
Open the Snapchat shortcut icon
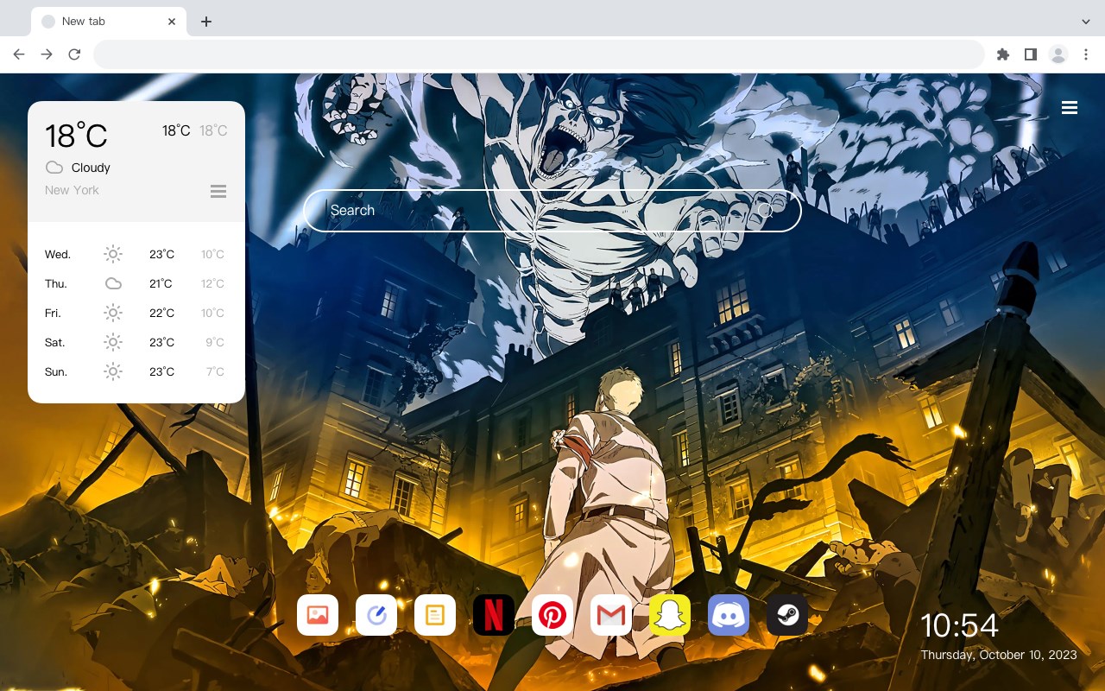click(x=670, y=615)
